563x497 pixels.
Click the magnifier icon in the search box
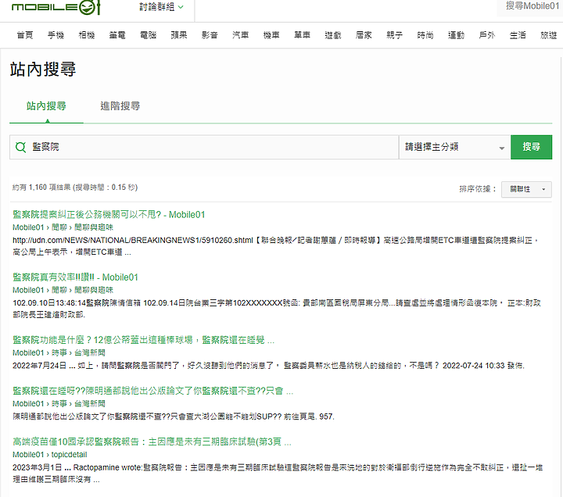tap(20, 147)
